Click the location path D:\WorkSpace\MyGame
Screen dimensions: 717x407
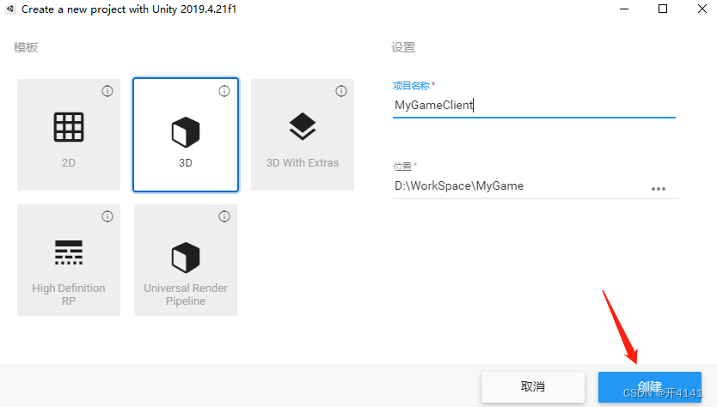pyautogui.click(x=459, y=186)
